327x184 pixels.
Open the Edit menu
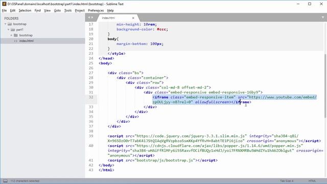[x=12, y=10]
